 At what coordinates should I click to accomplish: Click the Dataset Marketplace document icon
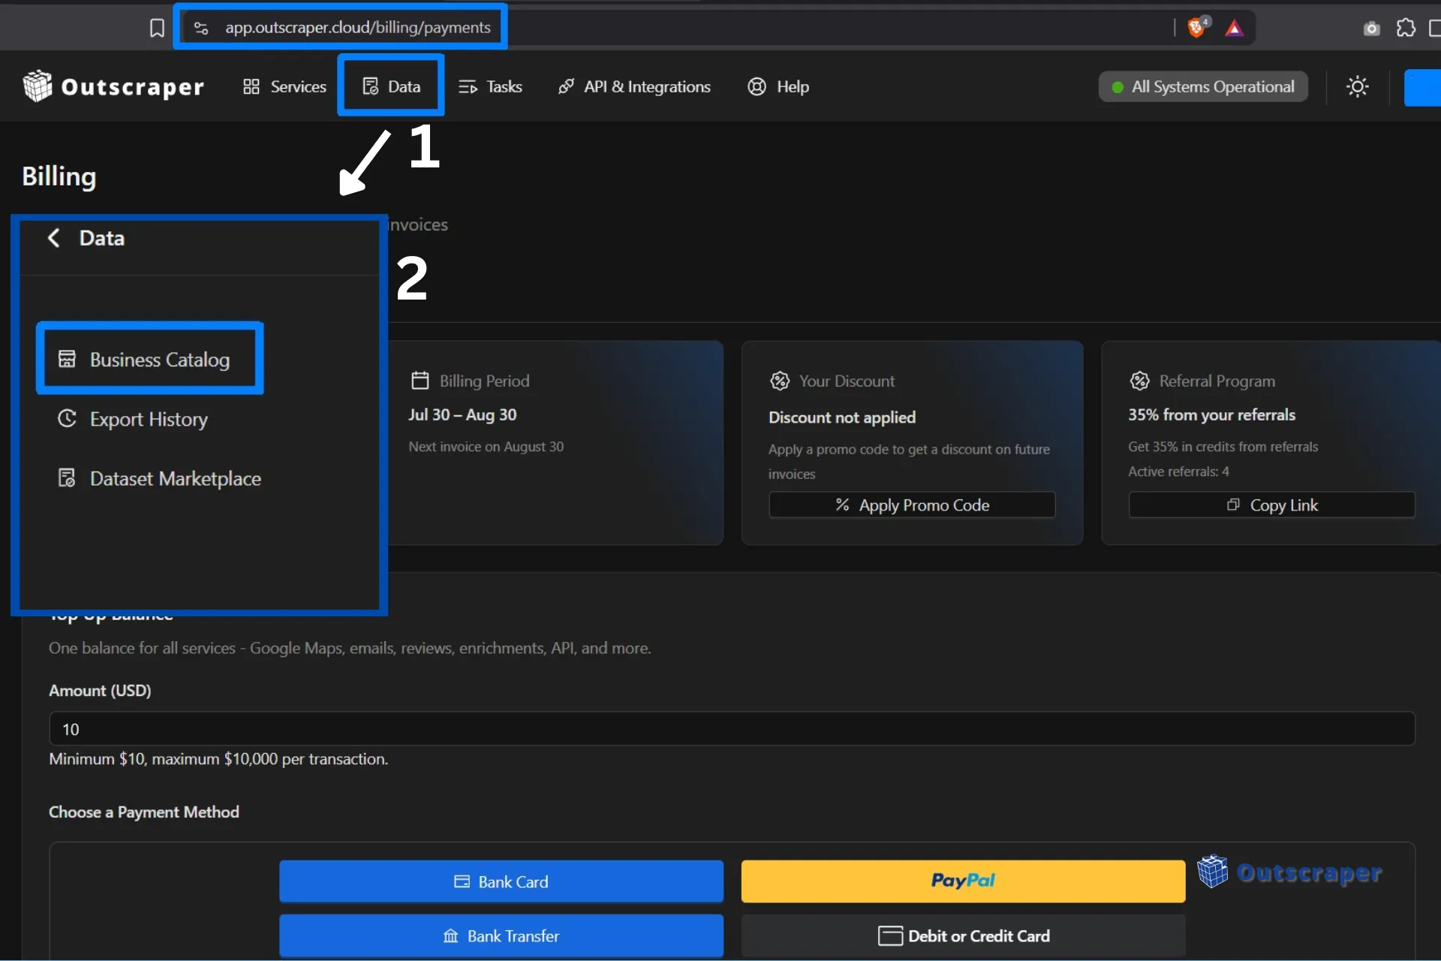[67, 477]
